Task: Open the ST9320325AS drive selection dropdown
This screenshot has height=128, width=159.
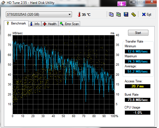Action: [x=39, y=14]
